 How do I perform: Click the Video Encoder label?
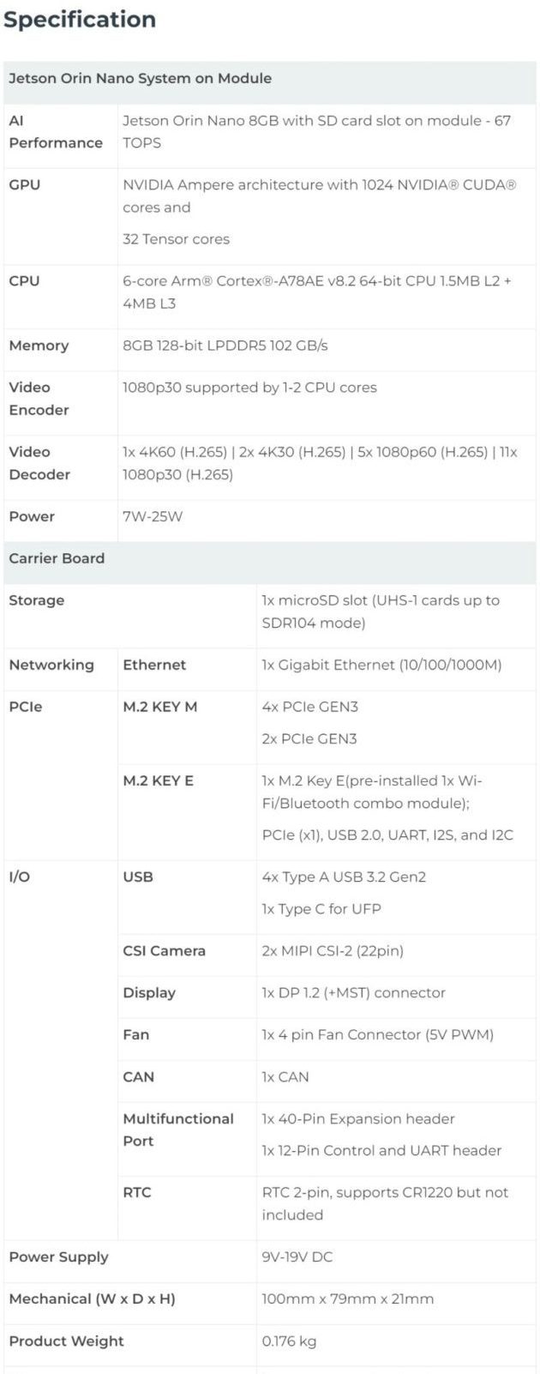click(39, 398)
